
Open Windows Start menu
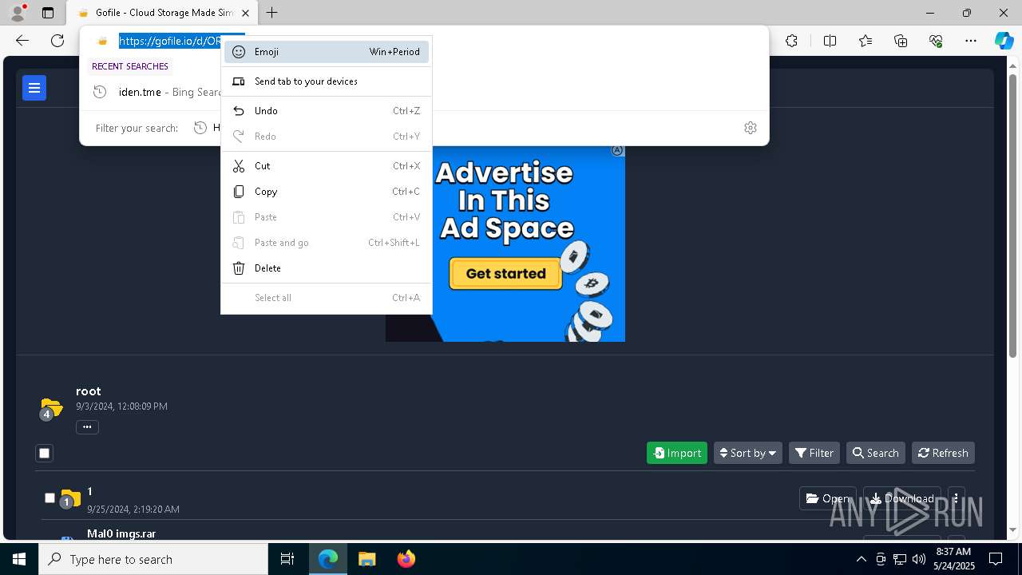point(19,559)
